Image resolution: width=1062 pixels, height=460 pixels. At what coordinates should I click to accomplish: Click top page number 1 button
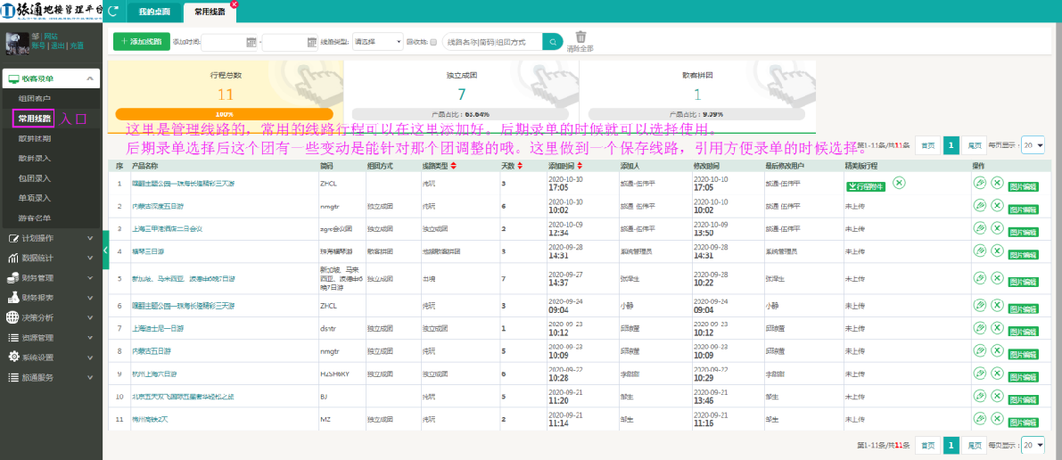[951, 144]
